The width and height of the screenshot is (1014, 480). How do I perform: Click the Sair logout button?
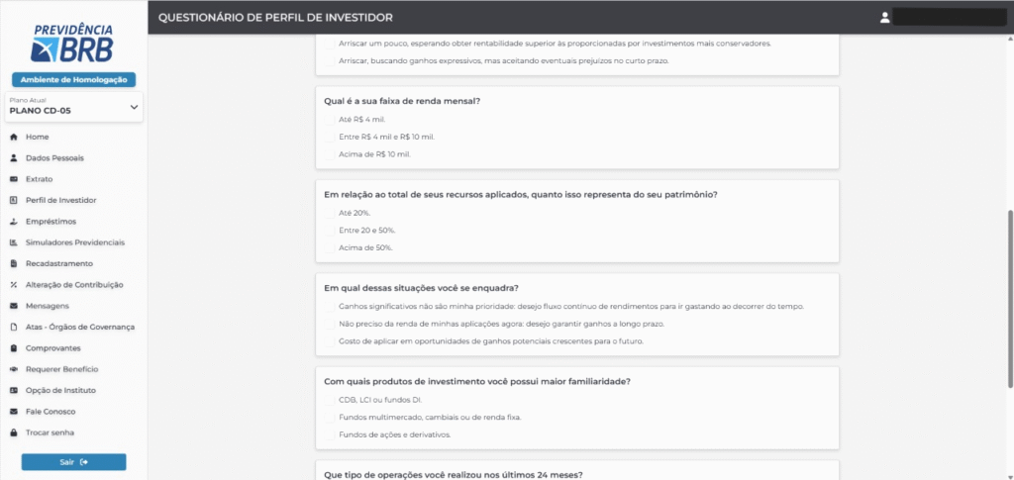[73, 462]
